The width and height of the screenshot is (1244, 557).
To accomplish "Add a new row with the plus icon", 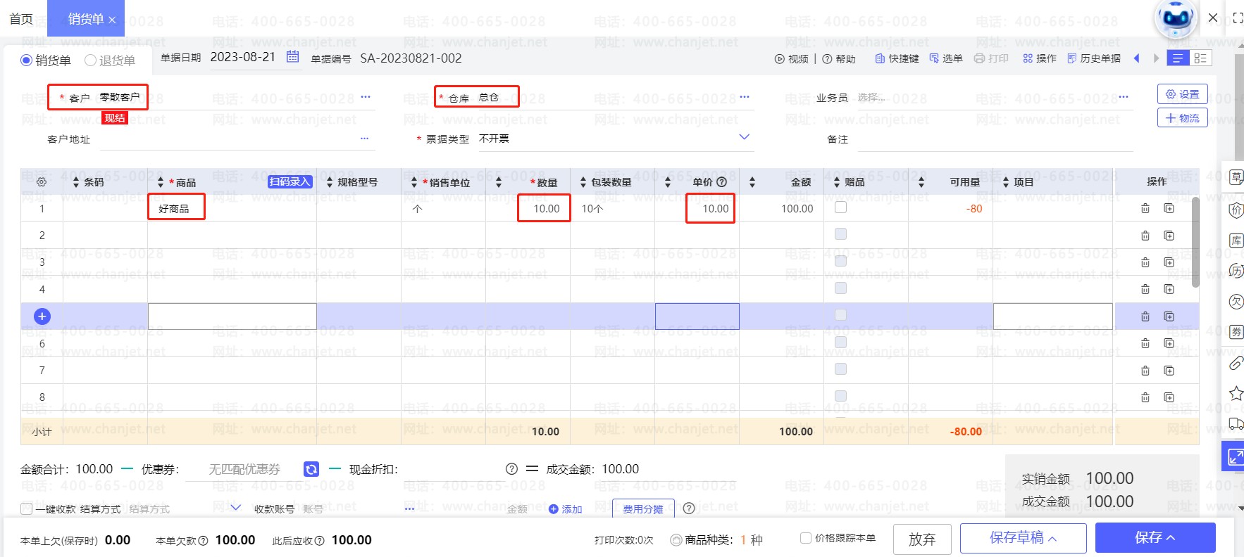I will click(42, 316).
